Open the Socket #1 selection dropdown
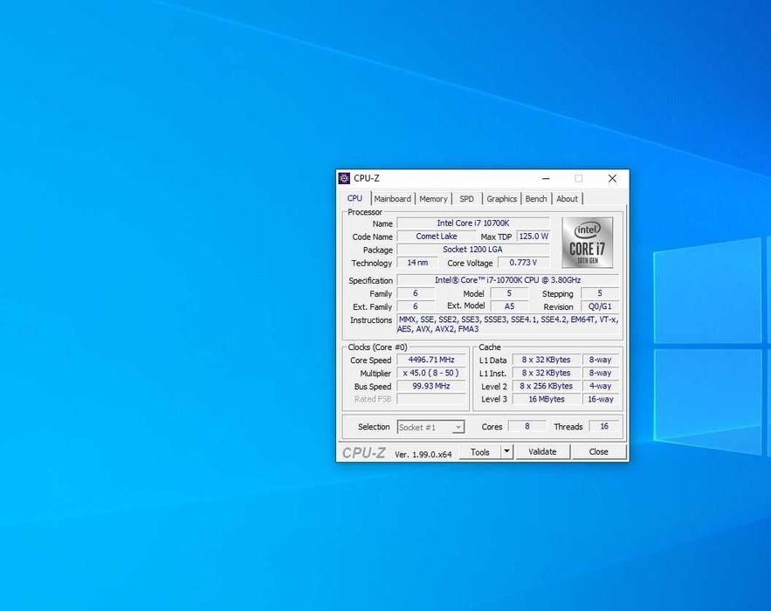771x611 pixels. click(430, 427)
